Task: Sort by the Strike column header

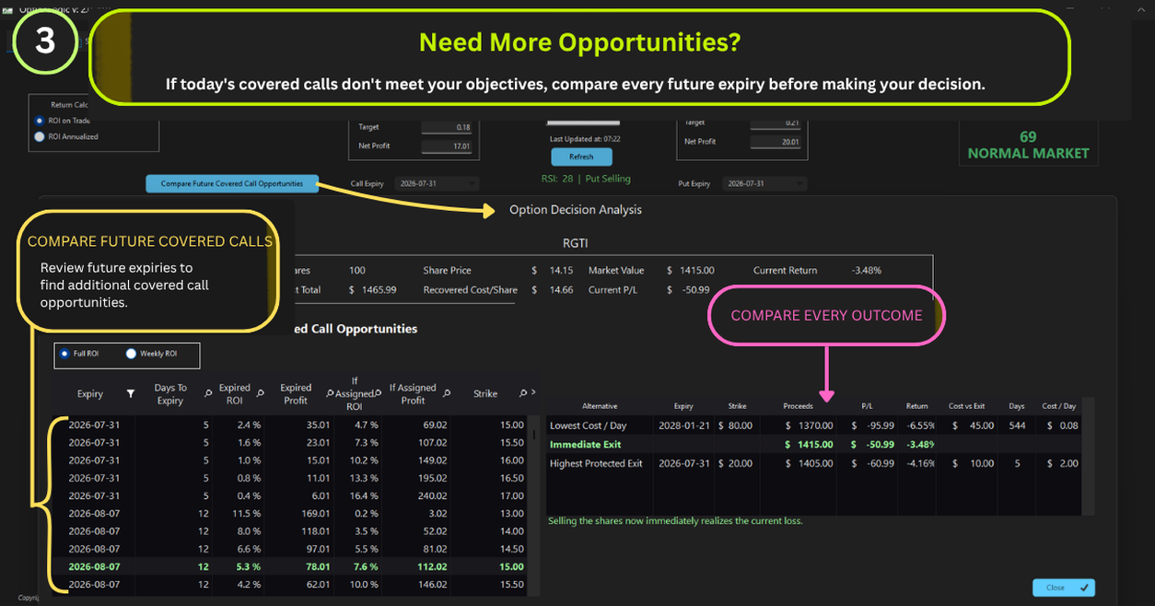Action: coord(485,394)
